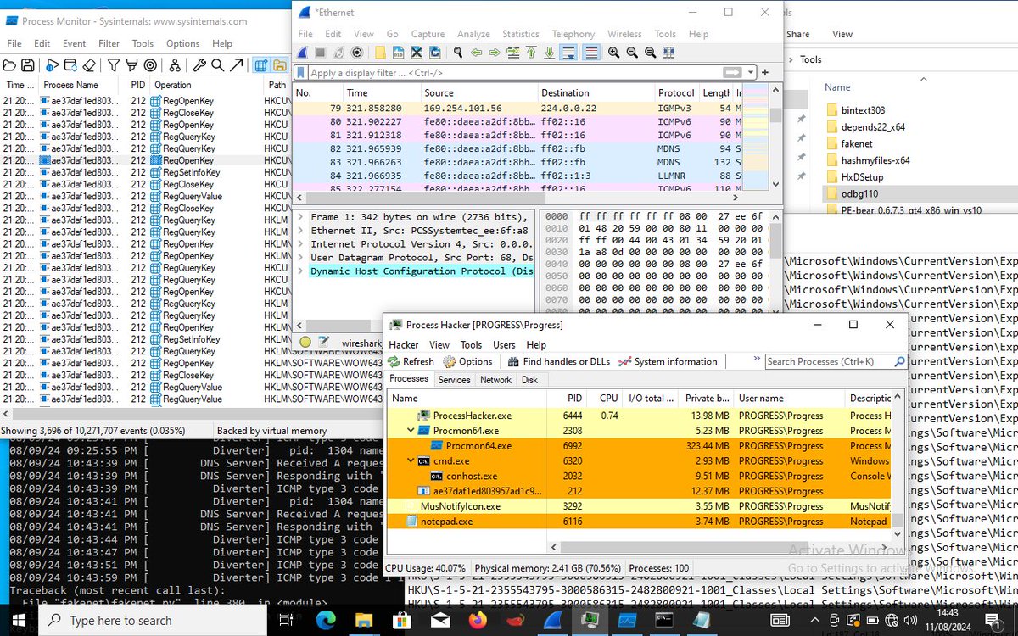Open the Event menu in Process Monitor

[74, 43]
